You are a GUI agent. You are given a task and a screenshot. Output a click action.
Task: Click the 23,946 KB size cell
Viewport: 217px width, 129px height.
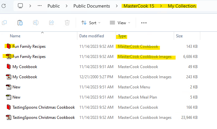[x=189, y=118]
